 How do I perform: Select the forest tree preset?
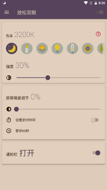[x=101, y=48]
